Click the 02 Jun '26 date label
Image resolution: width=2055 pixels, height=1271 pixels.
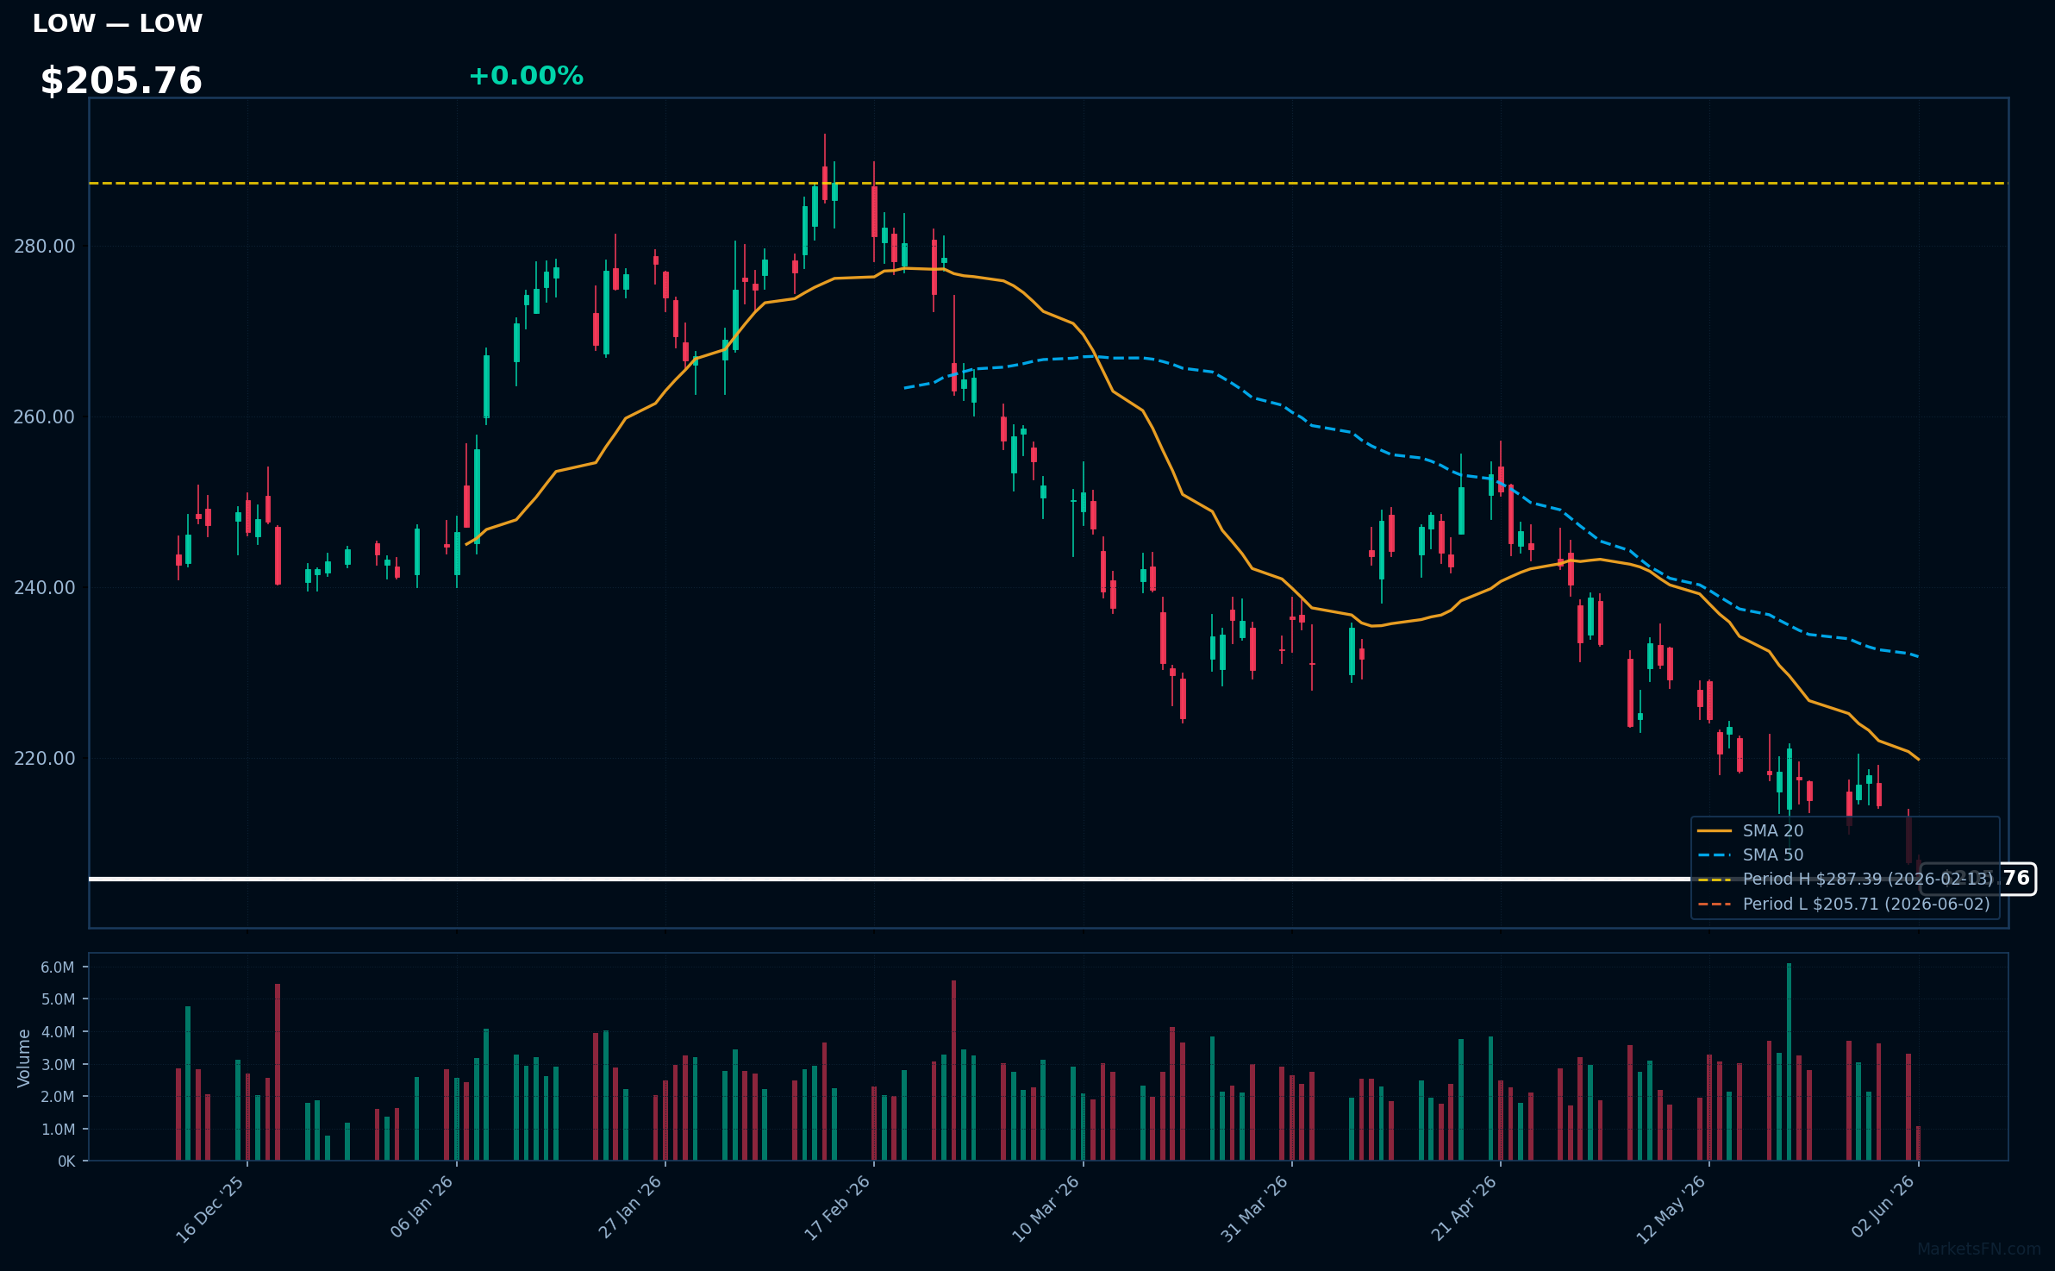1883,1206
